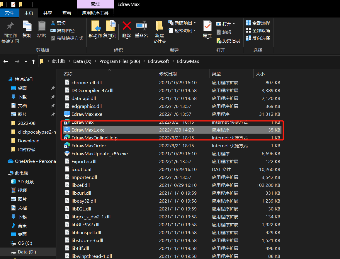Open the recent locations dropdown arrow
The image size is (340, 259).
26,61
